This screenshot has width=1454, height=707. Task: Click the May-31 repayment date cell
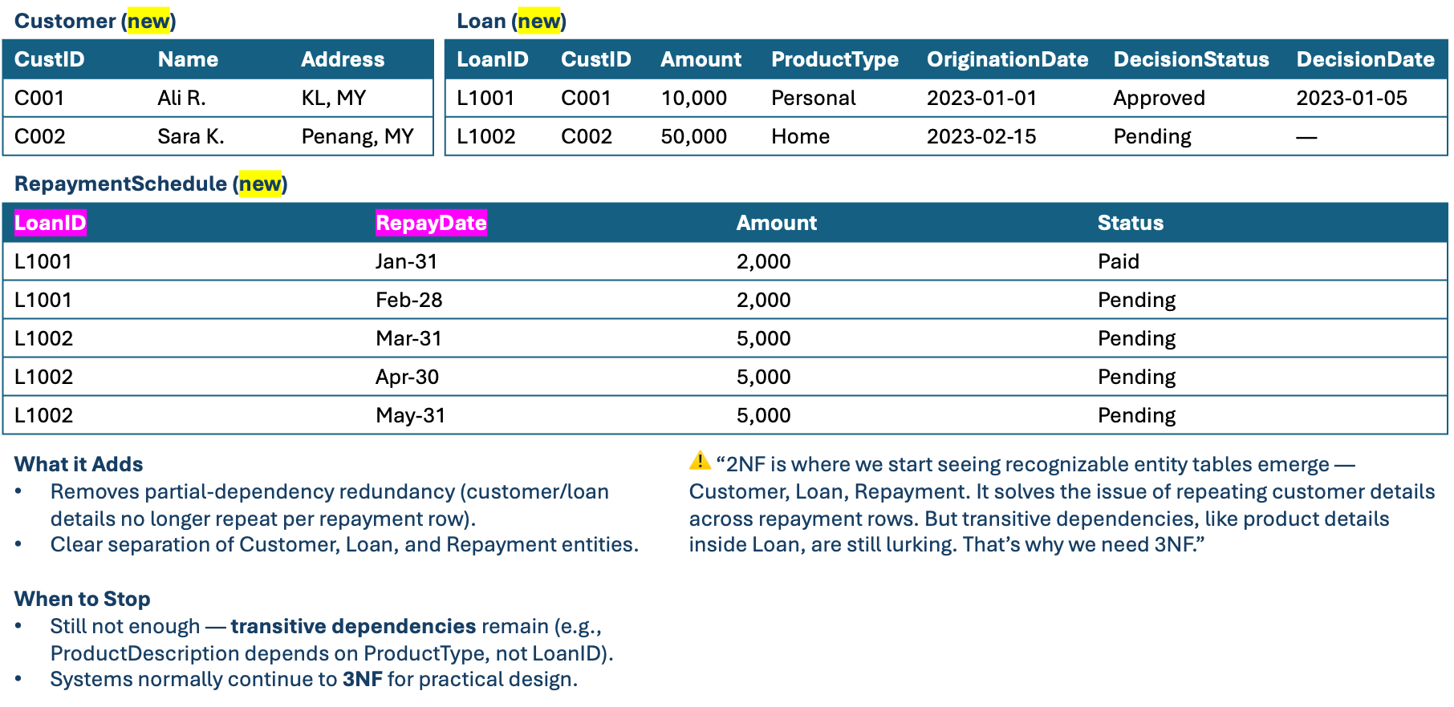coord(410,415)
